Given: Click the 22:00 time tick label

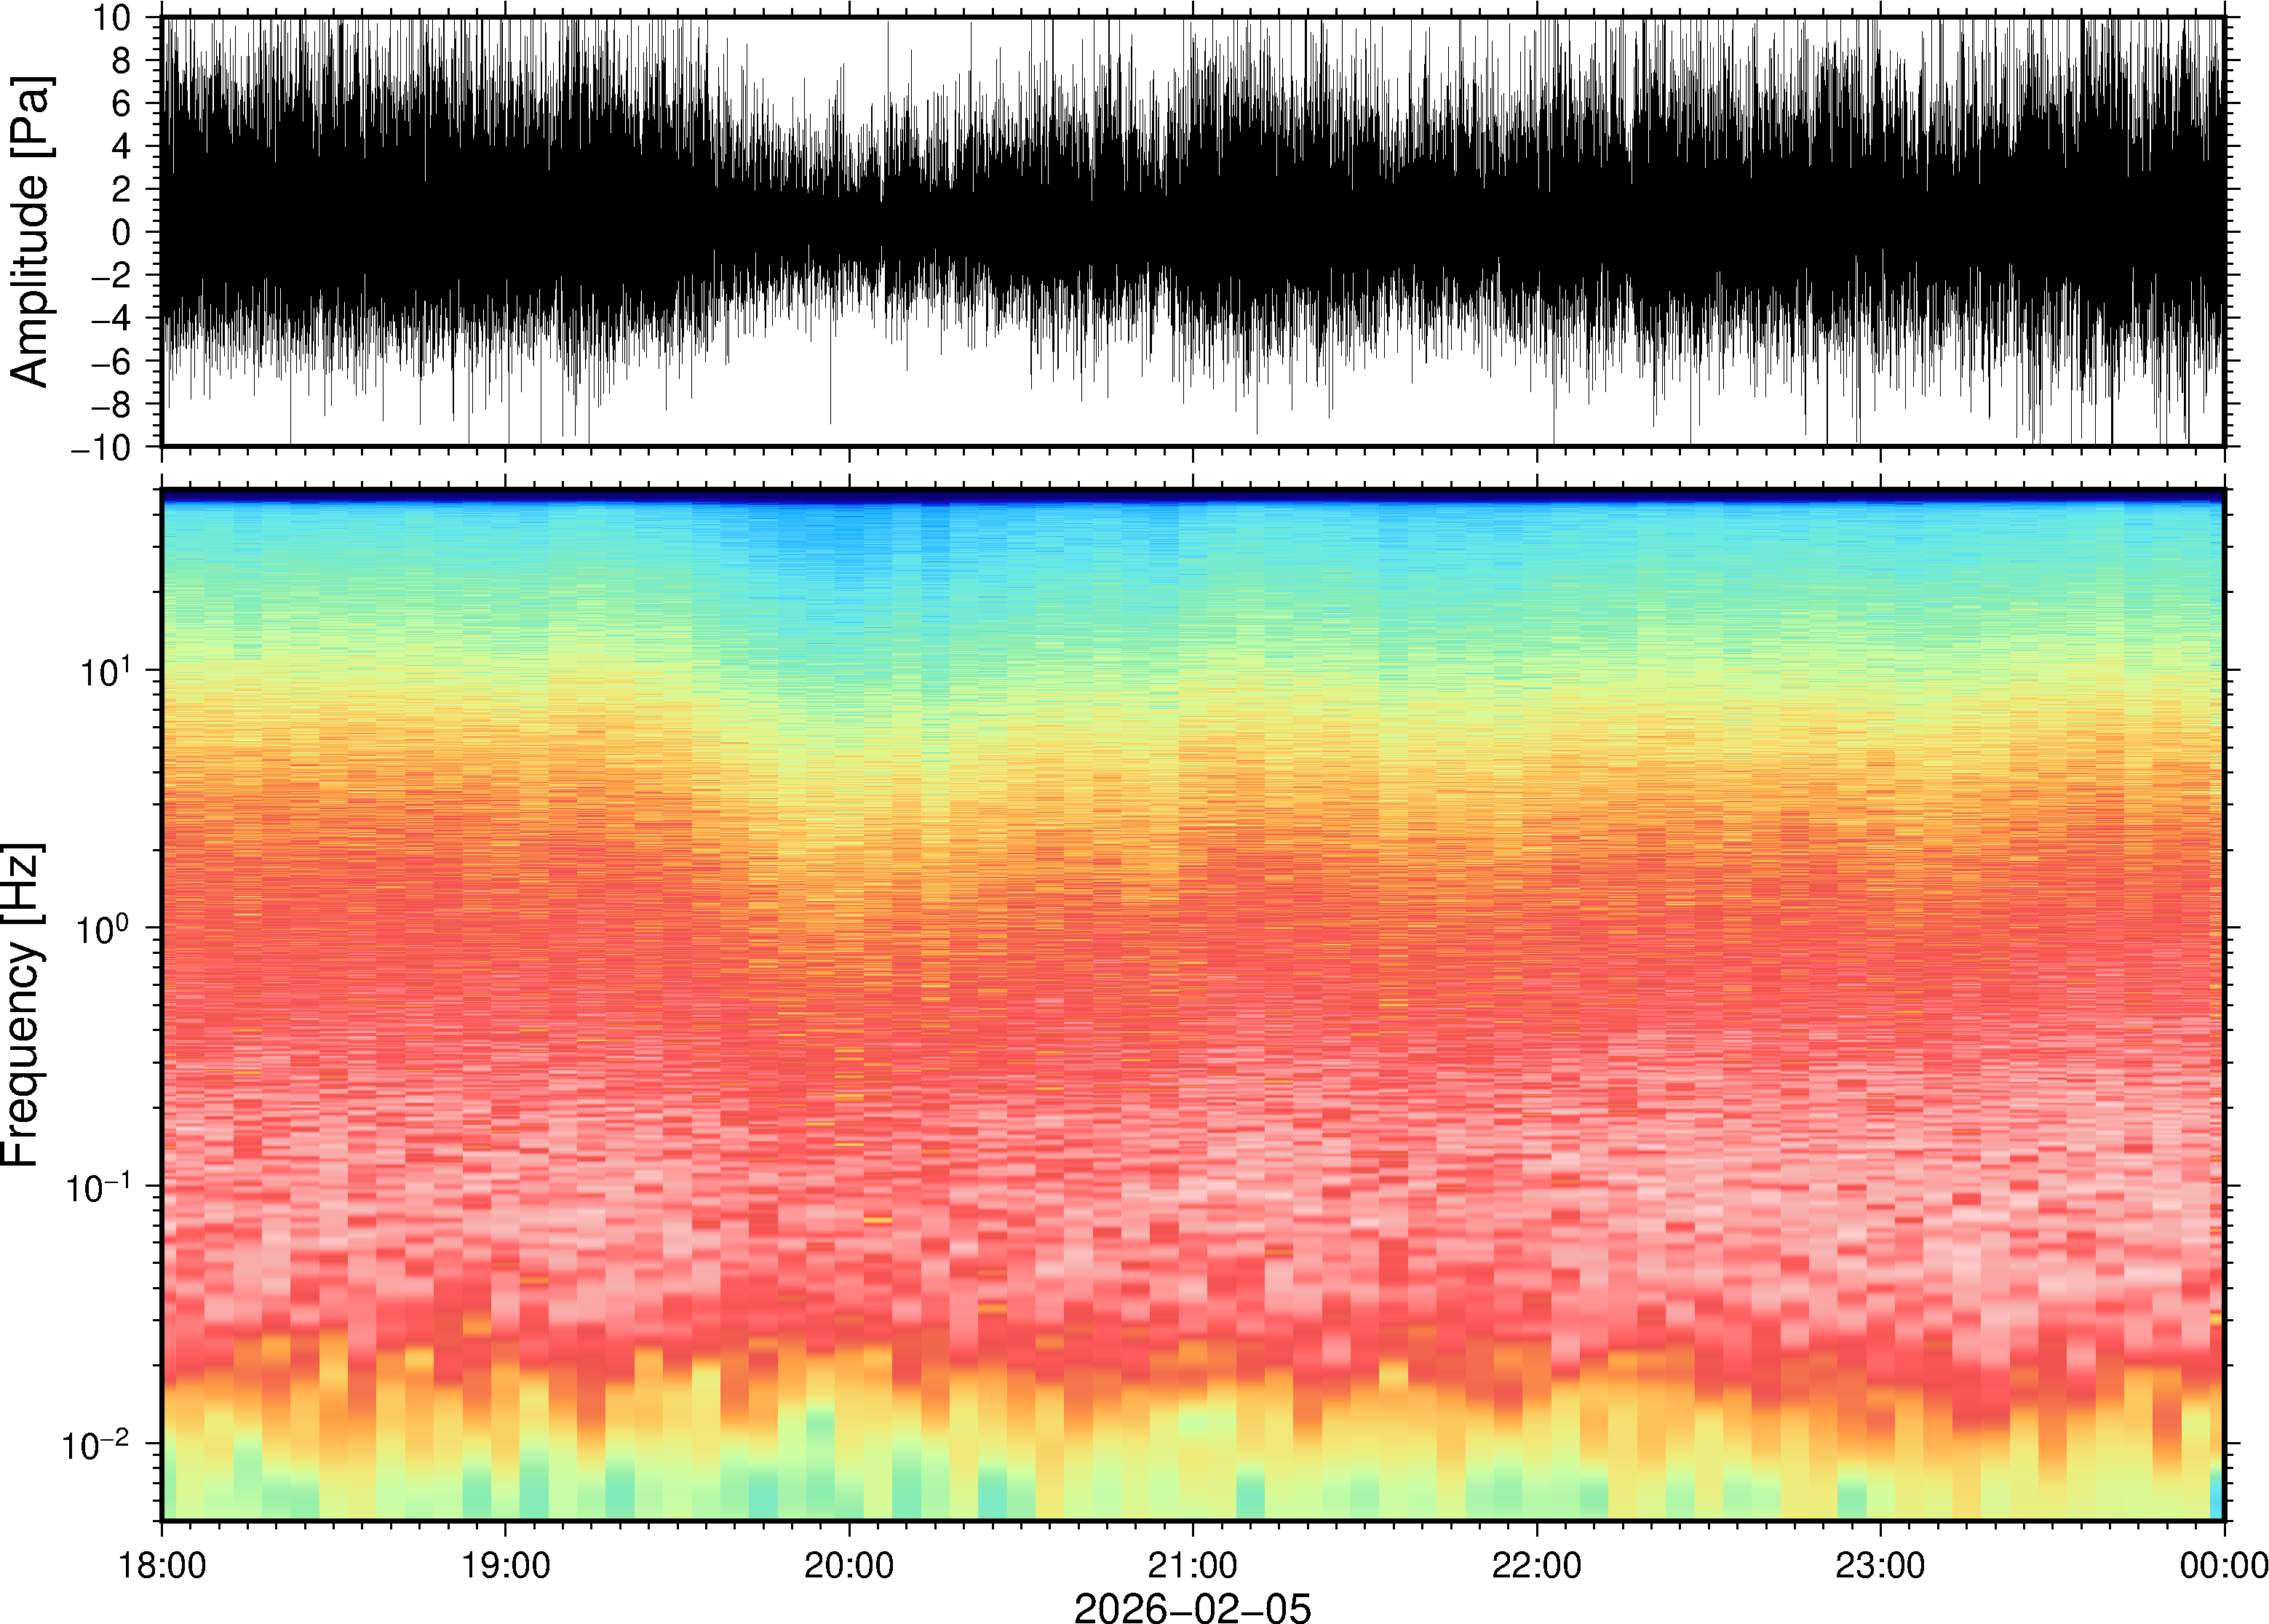Looking at the screenshot, I should [1536, 1565].
